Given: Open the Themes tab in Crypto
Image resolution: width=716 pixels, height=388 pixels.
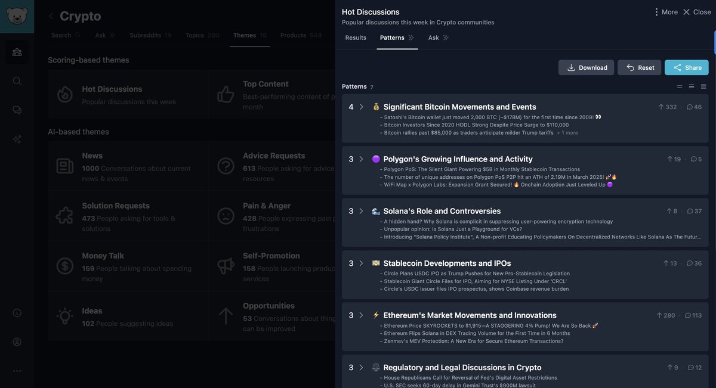Looking at the screenshot, I should (x=250, y=35).
